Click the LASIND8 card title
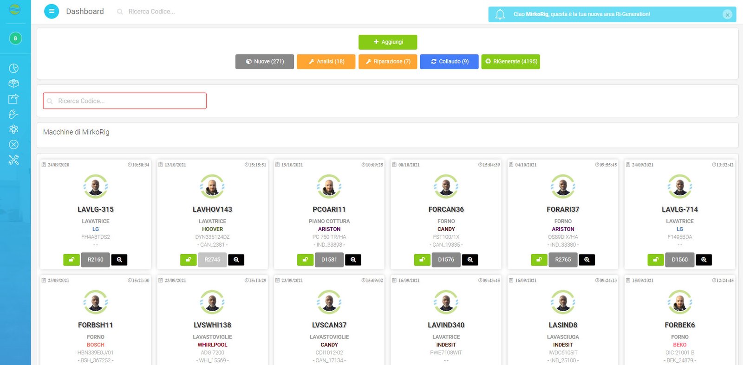The image size is (743, 365). pos(563,325)
